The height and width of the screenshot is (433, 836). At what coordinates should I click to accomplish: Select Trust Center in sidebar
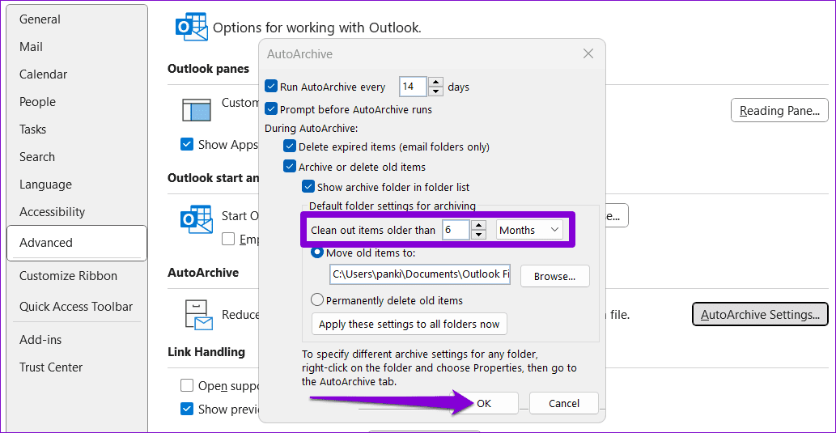click(x=51, y=367)
